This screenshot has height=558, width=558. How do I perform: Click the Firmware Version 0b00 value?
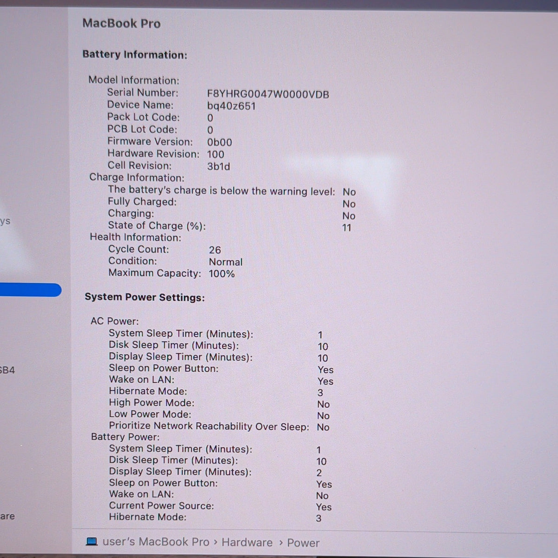(219, 142)
